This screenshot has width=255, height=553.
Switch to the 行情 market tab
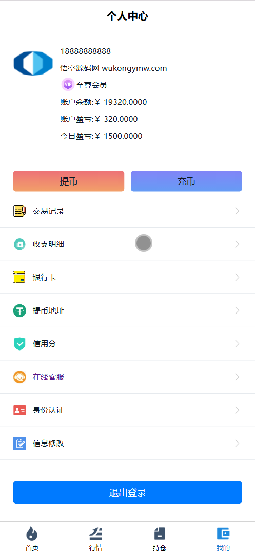[x=95, y=539]
